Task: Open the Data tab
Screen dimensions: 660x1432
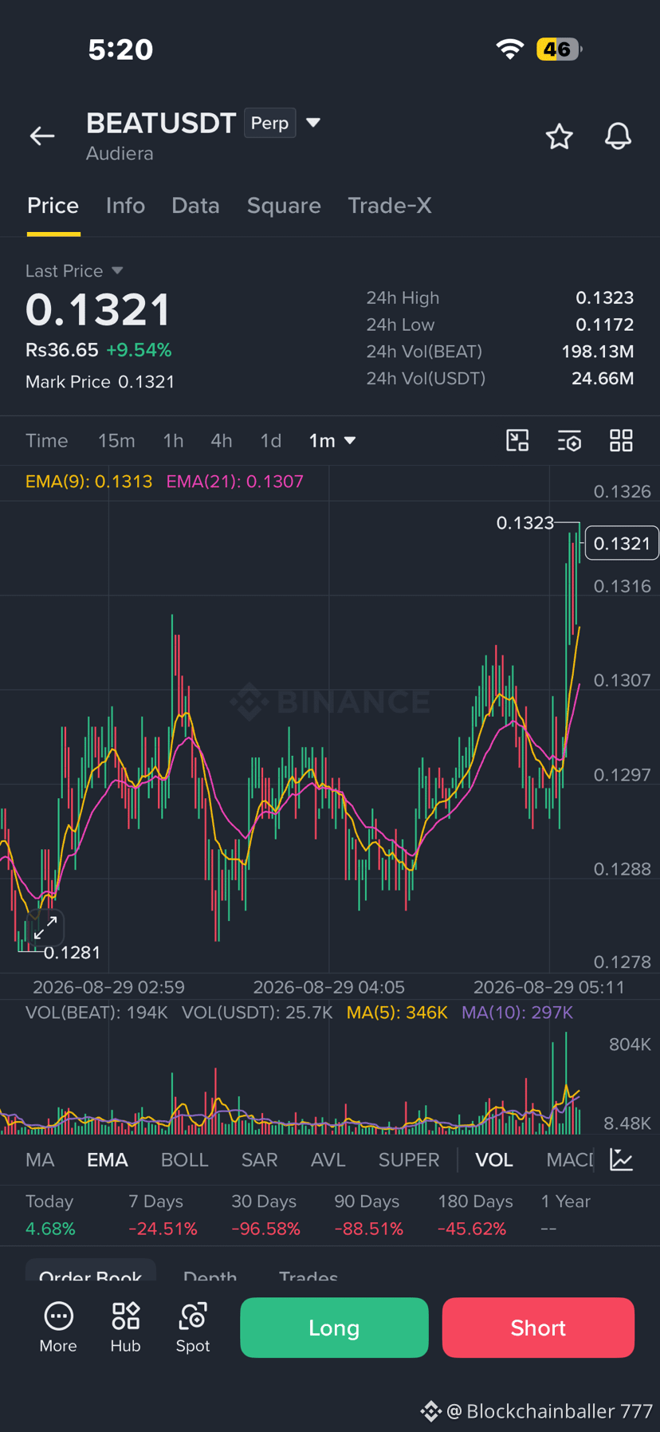Action: 195,206
